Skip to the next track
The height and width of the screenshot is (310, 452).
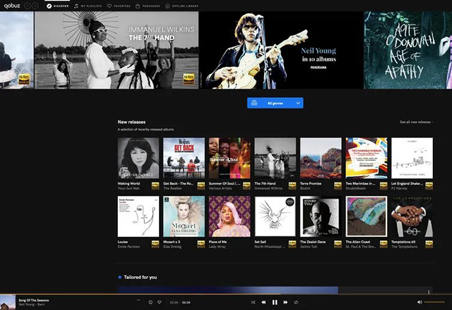tap(285, 302)
